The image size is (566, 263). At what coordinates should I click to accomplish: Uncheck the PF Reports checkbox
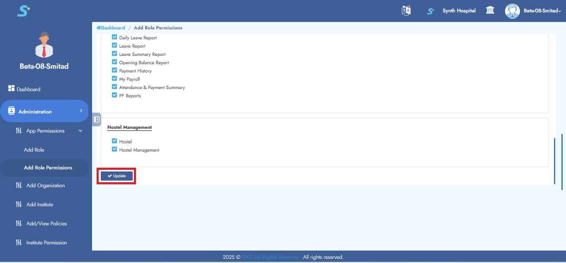pos(114,95)
